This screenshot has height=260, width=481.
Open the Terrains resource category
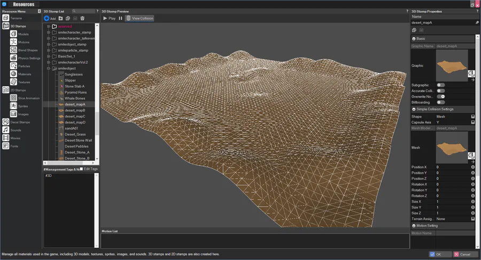16,18
